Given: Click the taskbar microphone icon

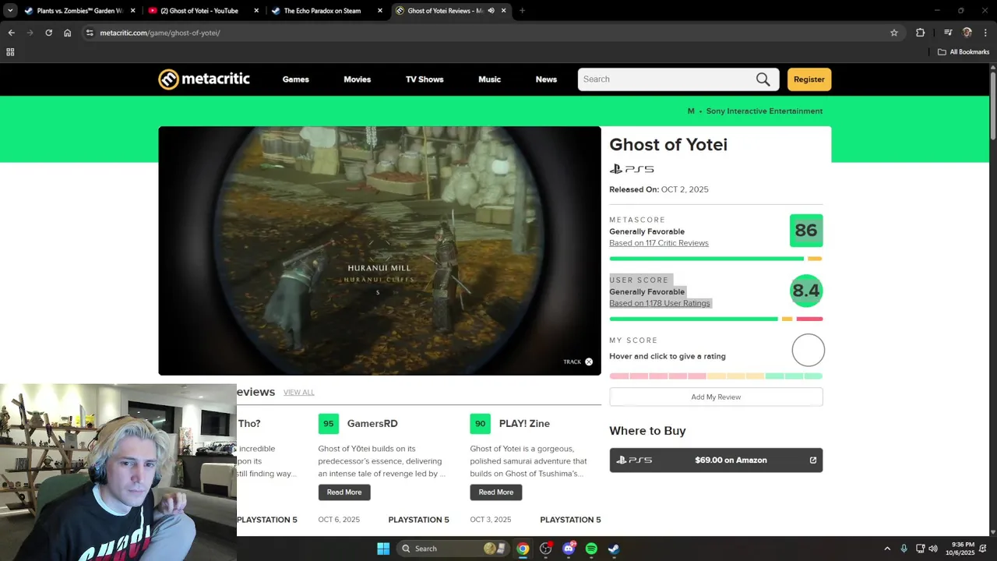Looking at the screenshot, I should (x=904, y=549).
